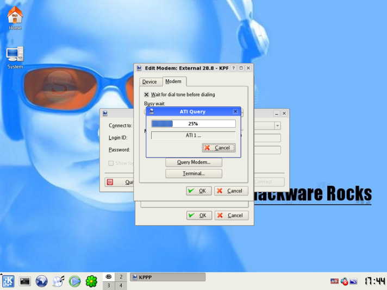
Task: Switch to the Device tab
Action: pyautogui.click(x=149, y=81)
